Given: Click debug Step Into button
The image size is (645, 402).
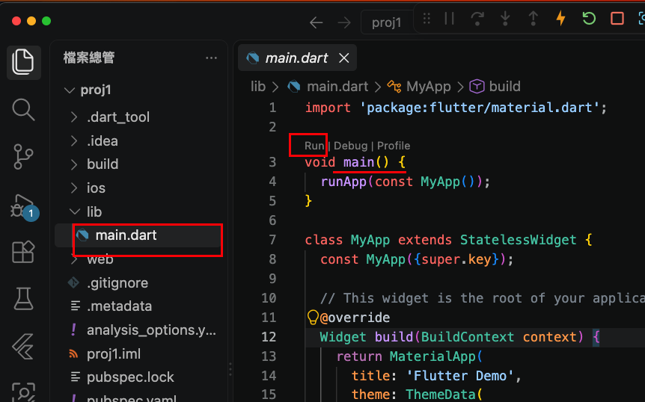Looking at the screenshot, I should (505, 19).
